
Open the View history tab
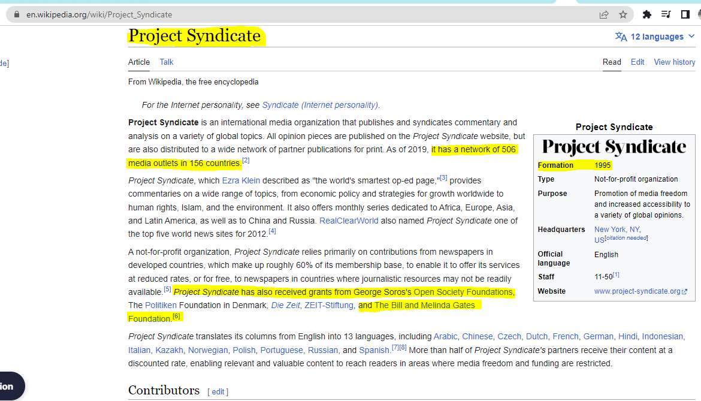pyautogui.click(x=675, y=62)
